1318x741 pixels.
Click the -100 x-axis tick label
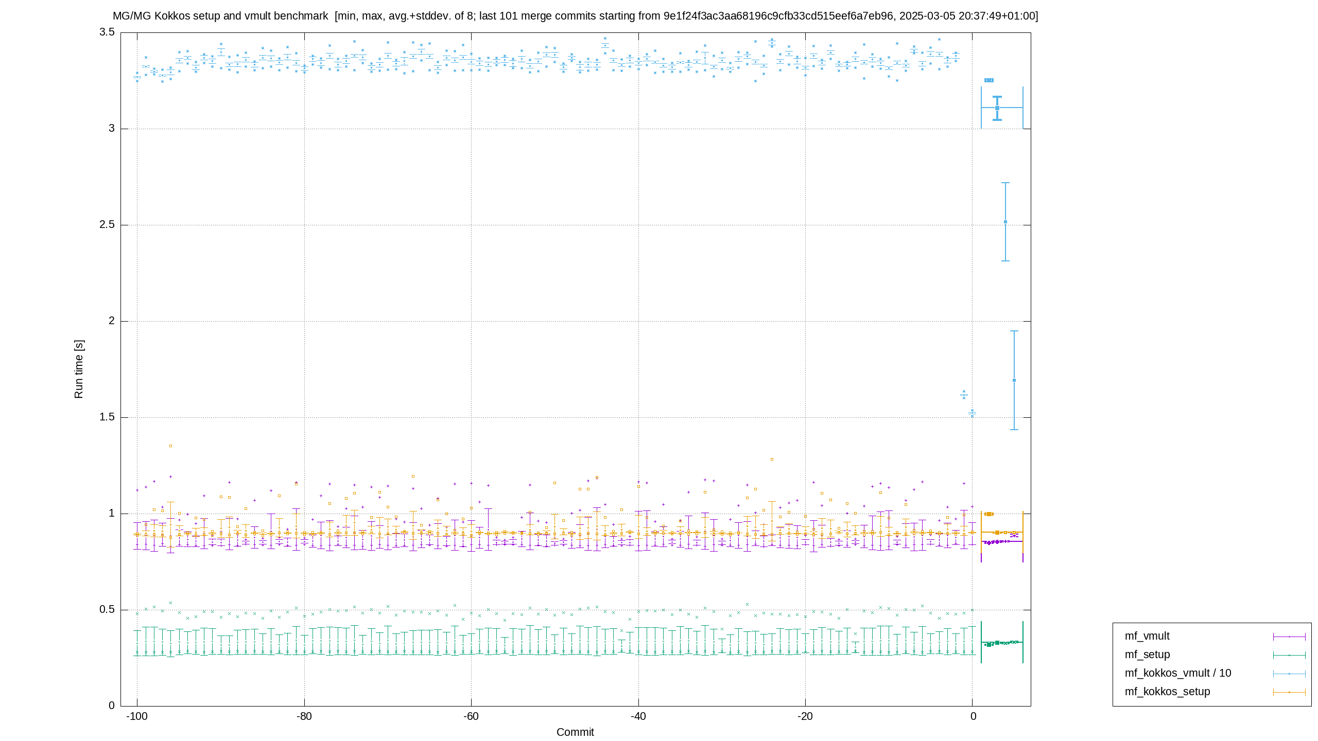[x=137, y=716]
